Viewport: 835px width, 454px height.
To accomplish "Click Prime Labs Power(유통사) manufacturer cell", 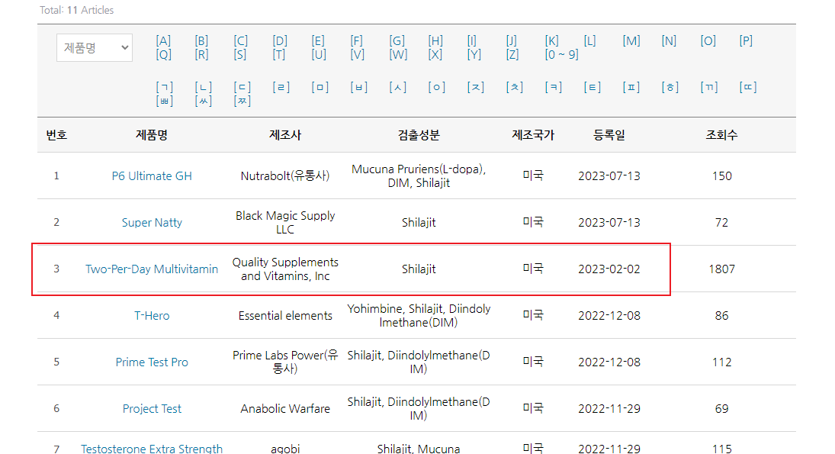I will tap(285, 362).
